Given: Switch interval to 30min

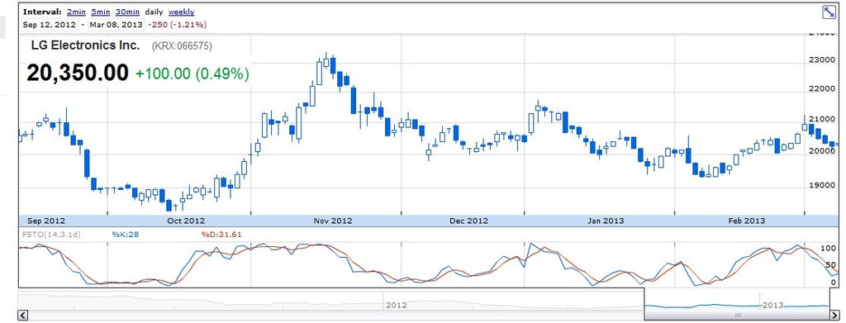Looking at the screenshot, I should 126,12.
